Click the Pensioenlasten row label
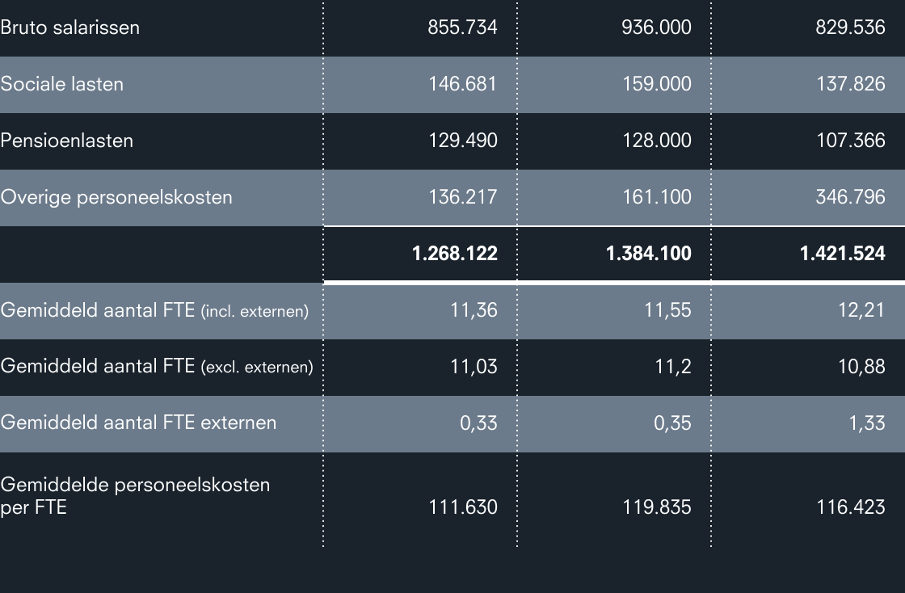This screenshot has width=905, height=593. click(67, 141)
